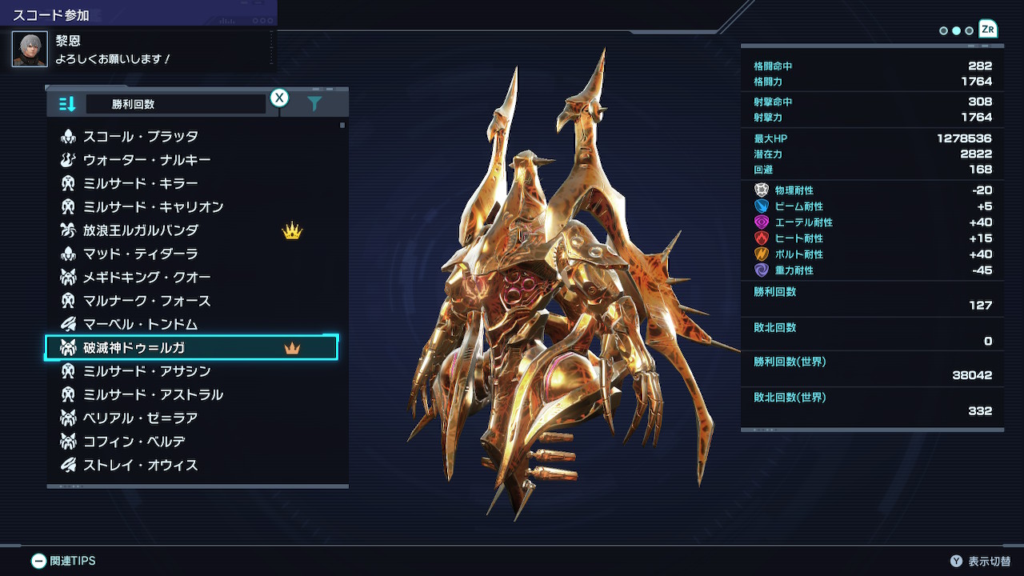Click the ボルト耐性 resistance icon

[762, 254]
